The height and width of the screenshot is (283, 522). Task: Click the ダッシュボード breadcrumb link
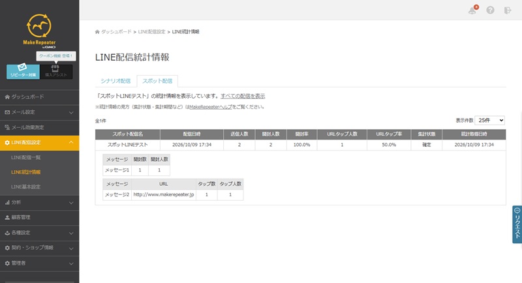[116, 32]
